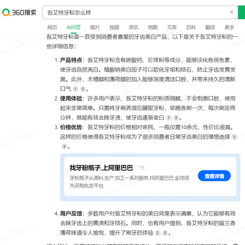Open citation 3 after 牙齿逐渐变白

click(176, 118)
